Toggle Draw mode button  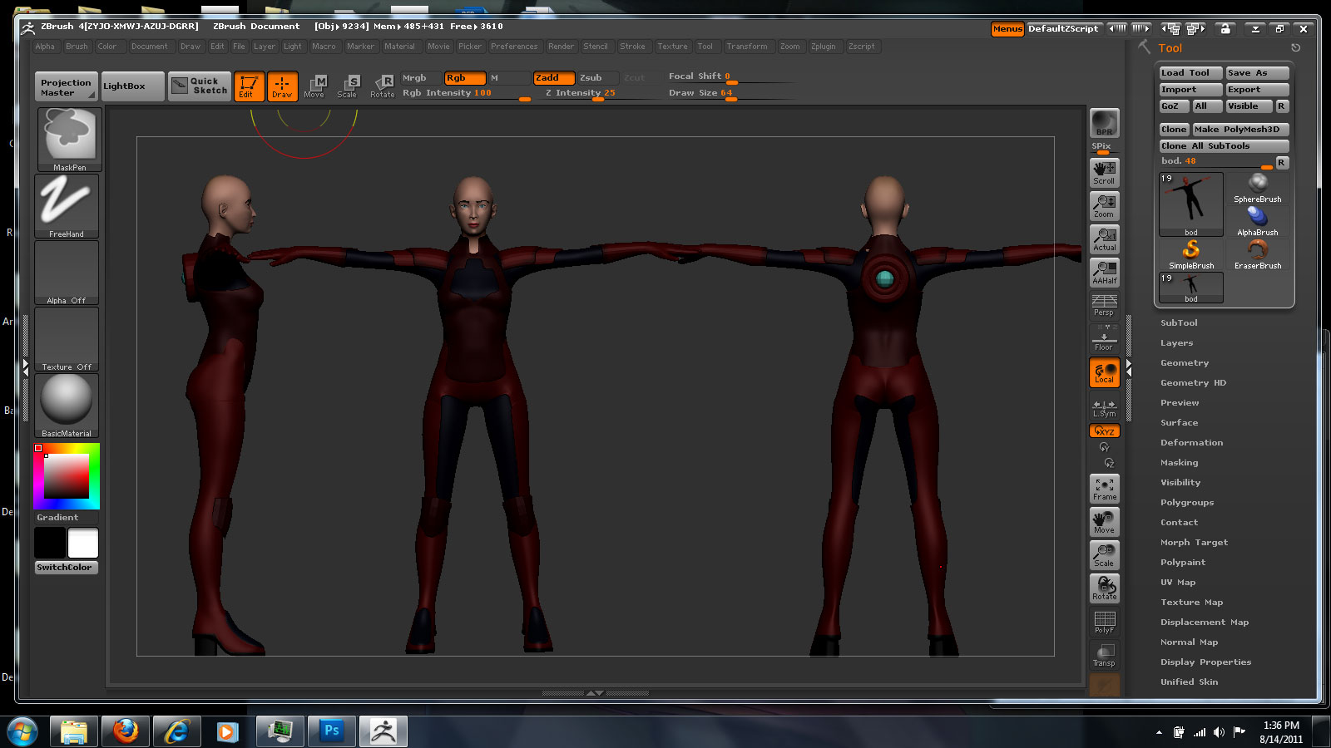click(282, 86)
